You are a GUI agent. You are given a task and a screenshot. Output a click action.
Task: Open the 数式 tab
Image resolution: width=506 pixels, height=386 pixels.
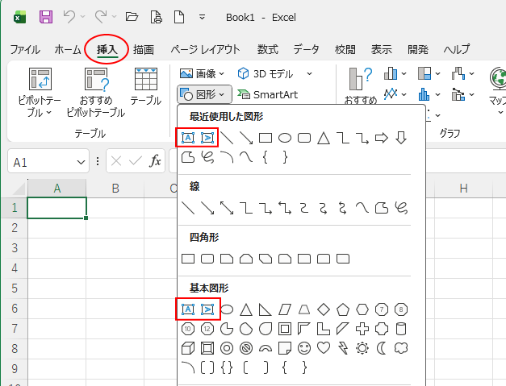pyautogui.click(x=267, y=50)
